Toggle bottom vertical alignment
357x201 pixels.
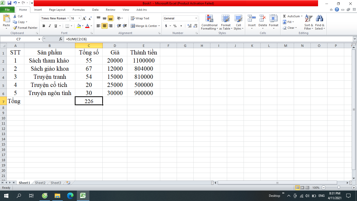click(111, 18)
